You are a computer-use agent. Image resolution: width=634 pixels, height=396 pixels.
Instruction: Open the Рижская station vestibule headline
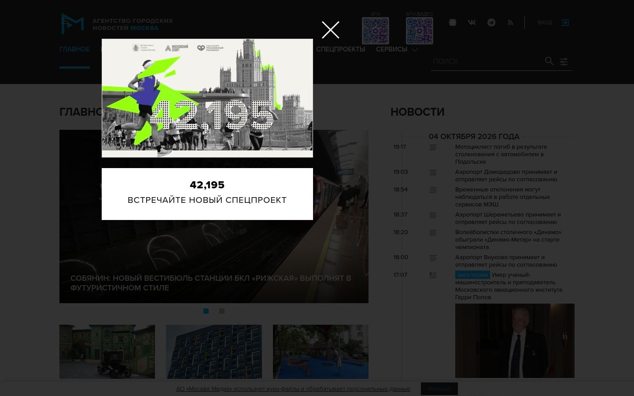coord(211,283)
